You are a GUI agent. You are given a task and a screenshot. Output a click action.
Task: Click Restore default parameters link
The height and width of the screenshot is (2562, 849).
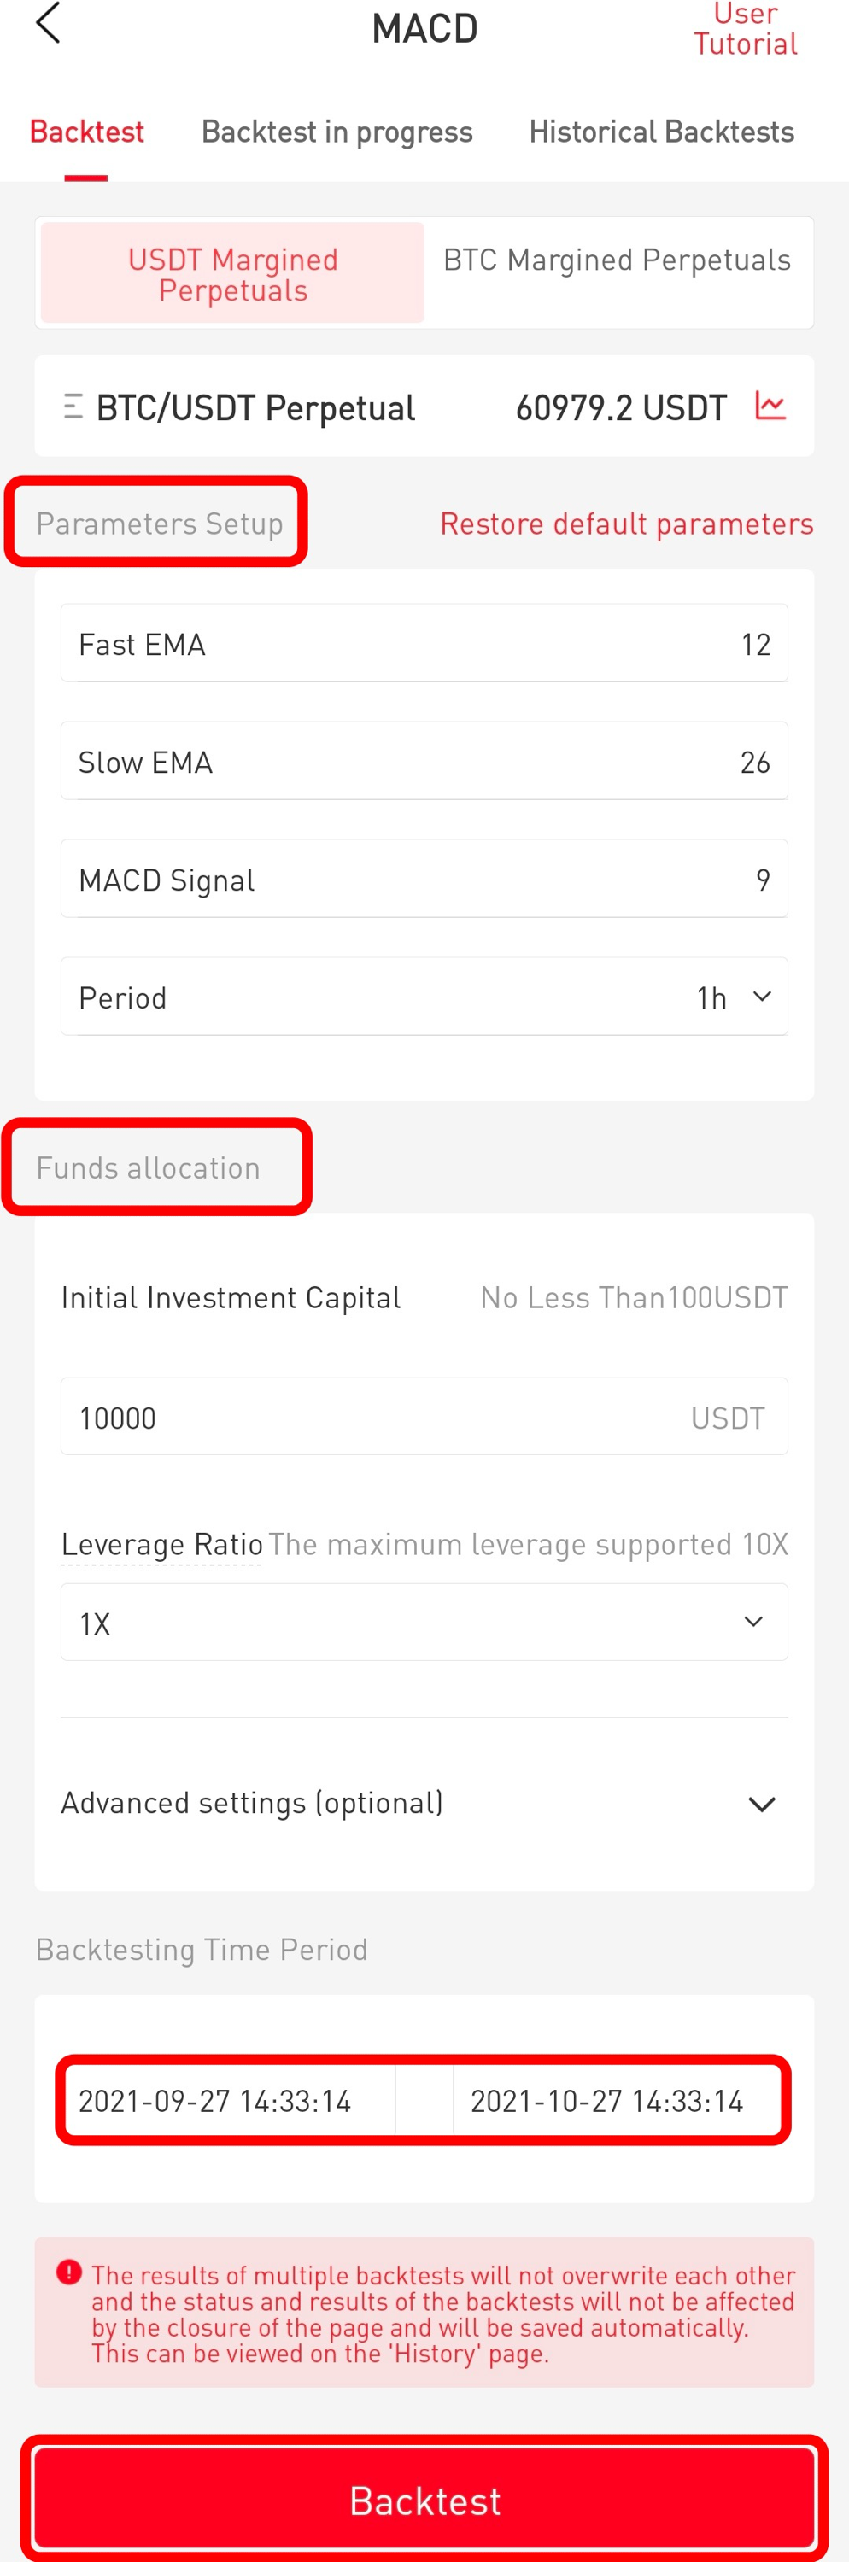[x=626, y=524]
